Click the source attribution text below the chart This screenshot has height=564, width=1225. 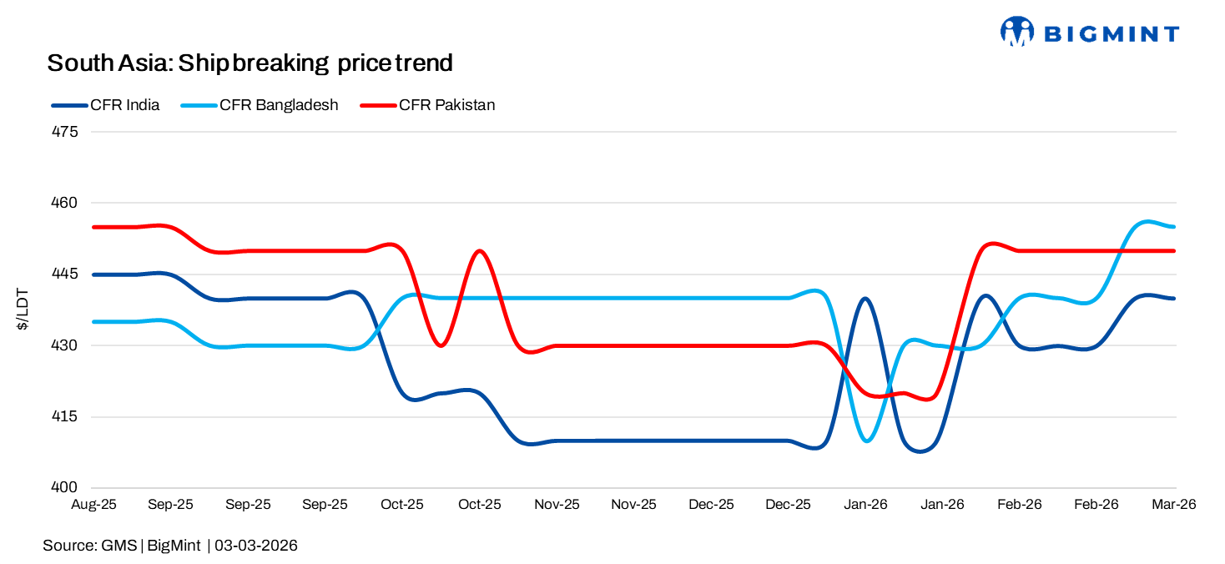170,546
